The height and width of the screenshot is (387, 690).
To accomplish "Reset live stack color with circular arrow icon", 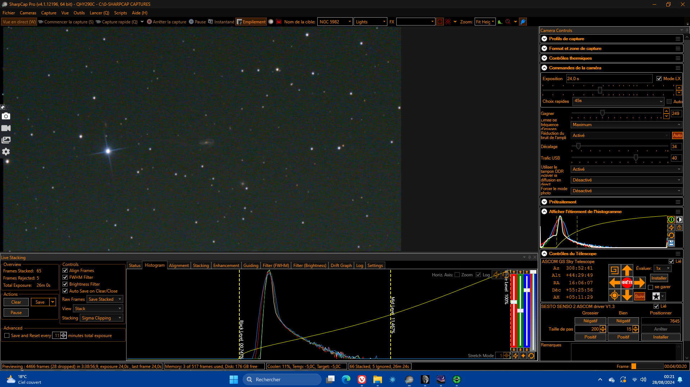I will point(531,356).
